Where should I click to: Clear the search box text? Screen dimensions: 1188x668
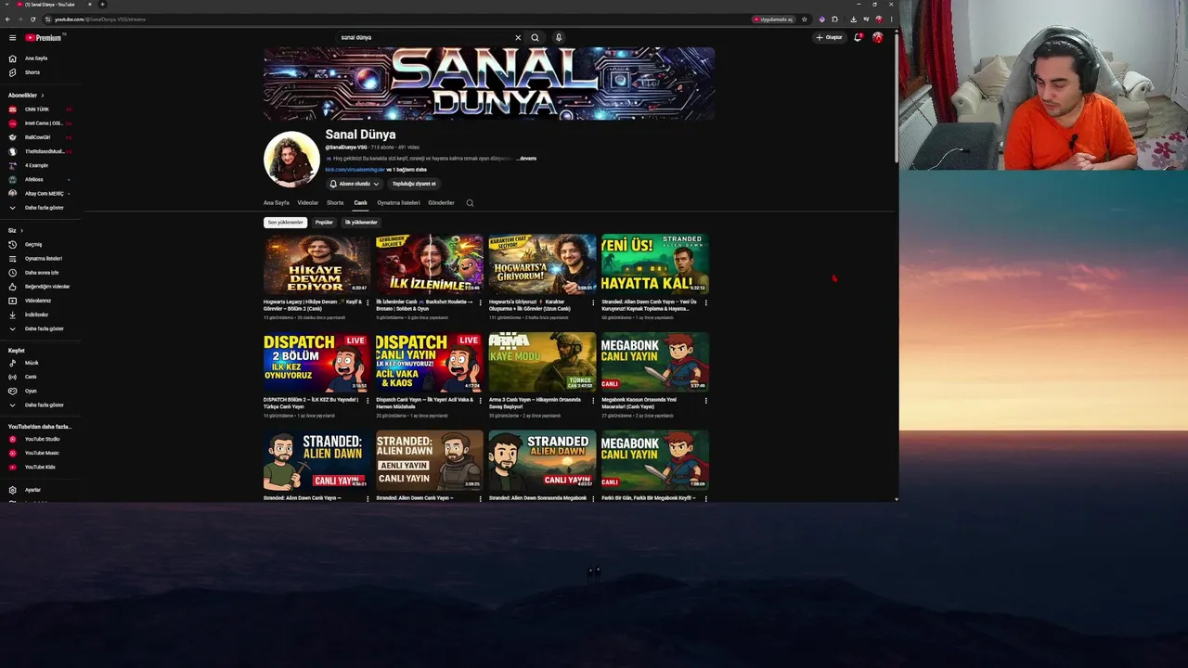(518, 38)
